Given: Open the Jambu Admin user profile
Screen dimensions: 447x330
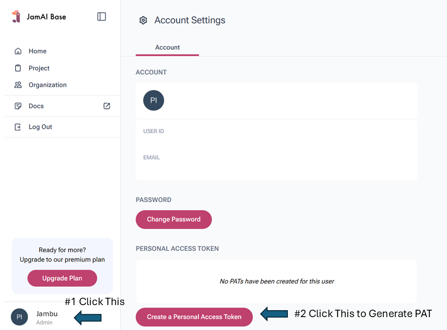Looking at the screenshot, I should (46, 317).
